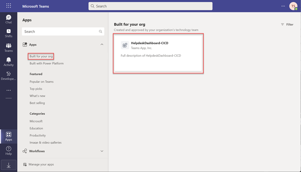This screenshot has width=301, height=172.
Task: Click the download desktop app icon
Action: [x=9, y=165]
